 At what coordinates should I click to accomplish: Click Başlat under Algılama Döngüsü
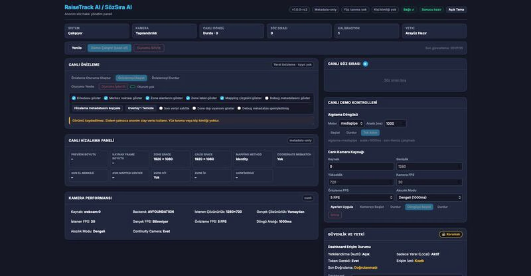point(335,133)
